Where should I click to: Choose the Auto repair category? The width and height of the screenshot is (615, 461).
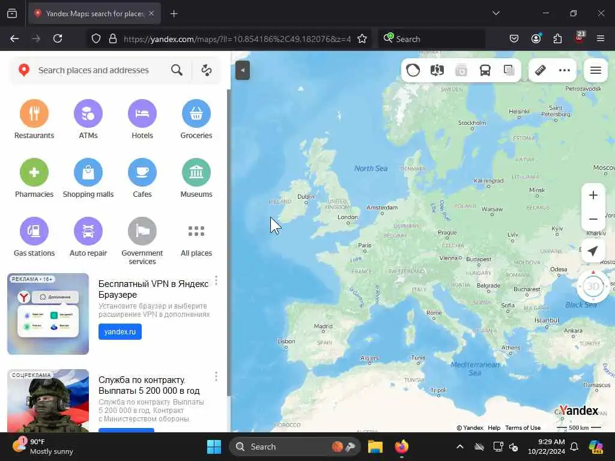[x=88, y=237]
